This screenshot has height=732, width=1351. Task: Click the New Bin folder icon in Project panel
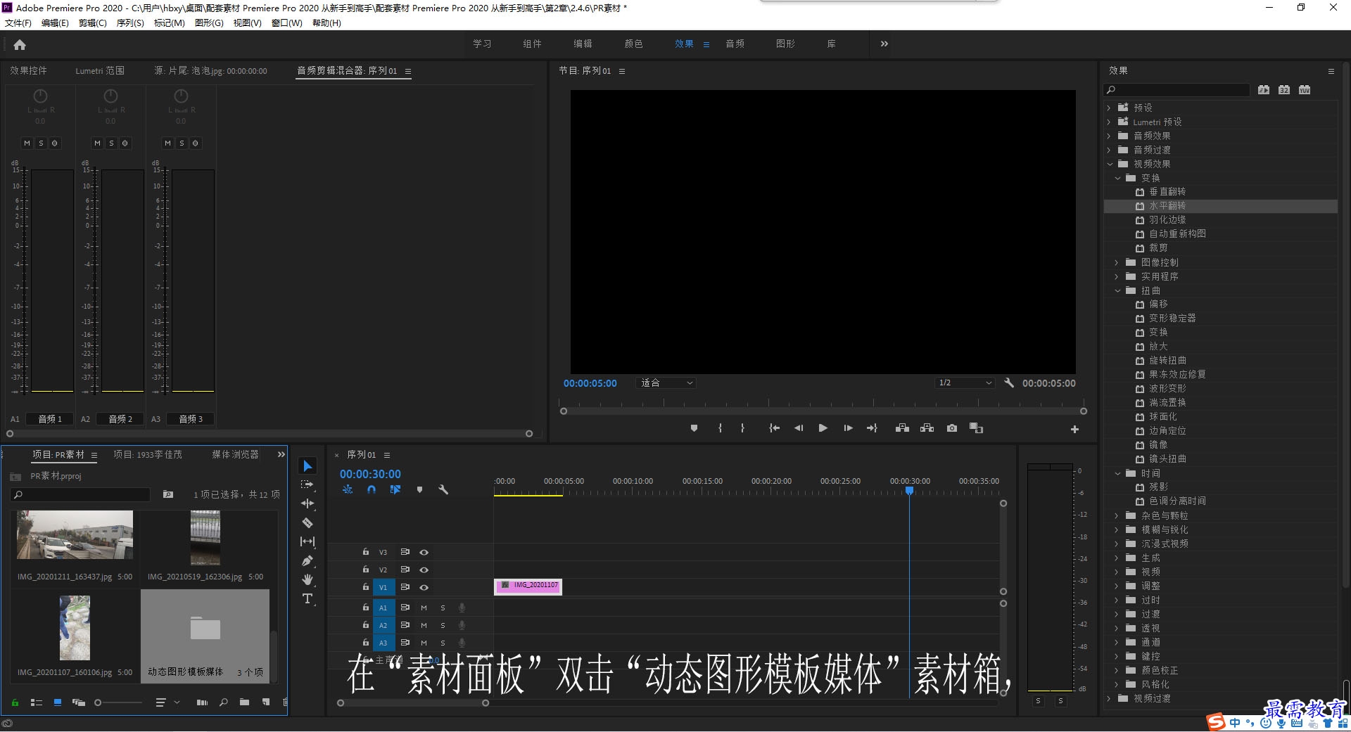pos(244,702)
